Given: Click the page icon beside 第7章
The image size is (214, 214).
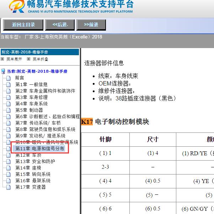Looking at the screenshot, I should 9,123.
